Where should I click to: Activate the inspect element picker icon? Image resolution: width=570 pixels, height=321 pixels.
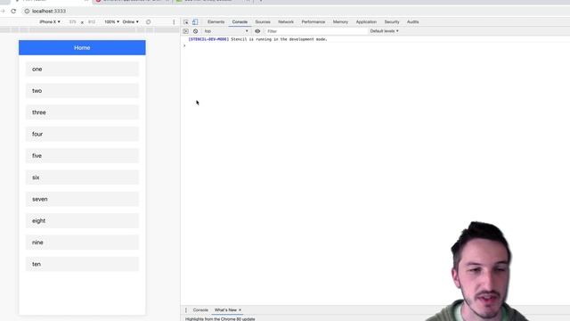(186, 21)
